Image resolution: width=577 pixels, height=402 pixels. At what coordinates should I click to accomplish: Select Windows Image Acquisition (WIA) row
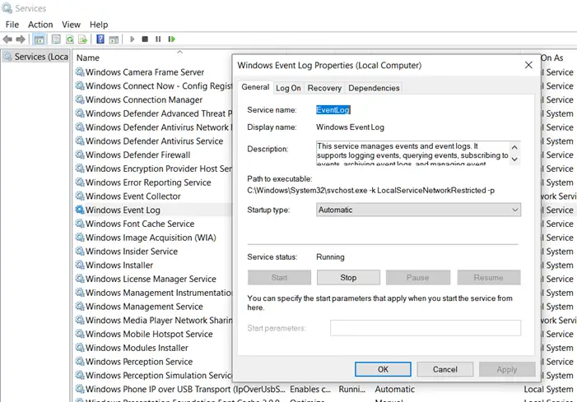(x=151, y=238)
